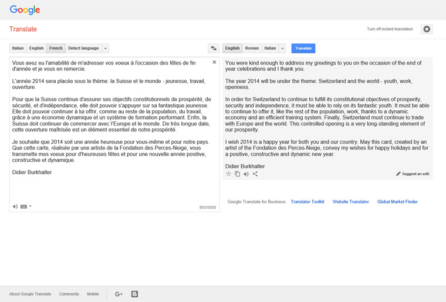
Task: Open the Blogger footer icon
Action: [134, 294]
